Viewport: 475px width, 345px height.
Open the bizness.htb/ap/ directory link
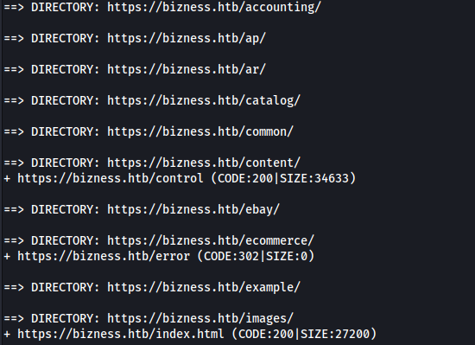(x=187, y=39)
